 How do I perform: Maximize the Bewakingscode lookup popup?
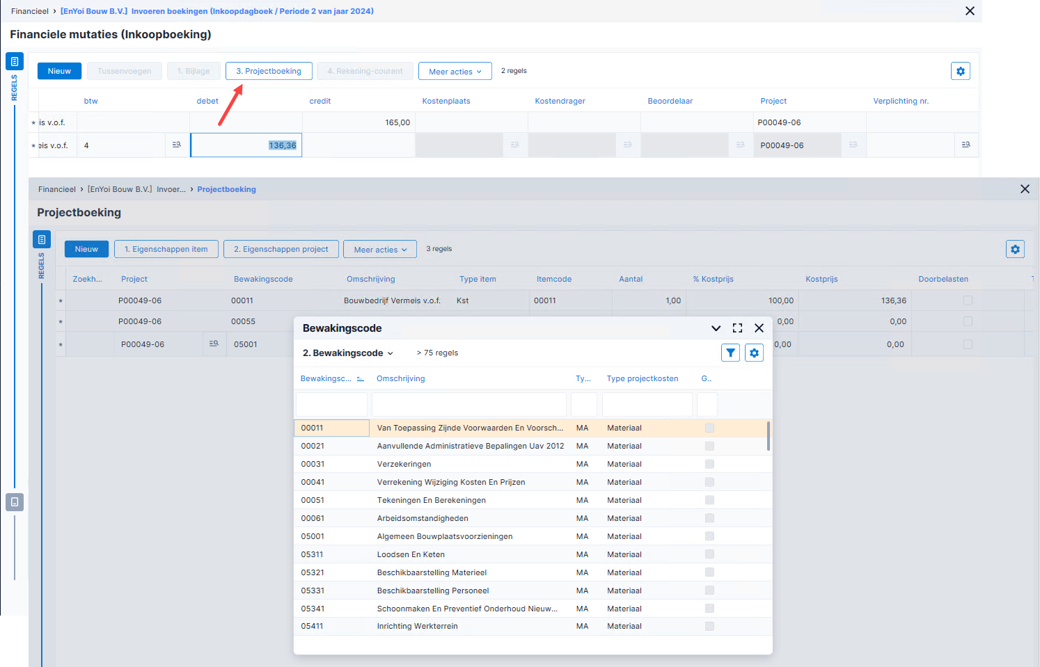click(737, 328)
